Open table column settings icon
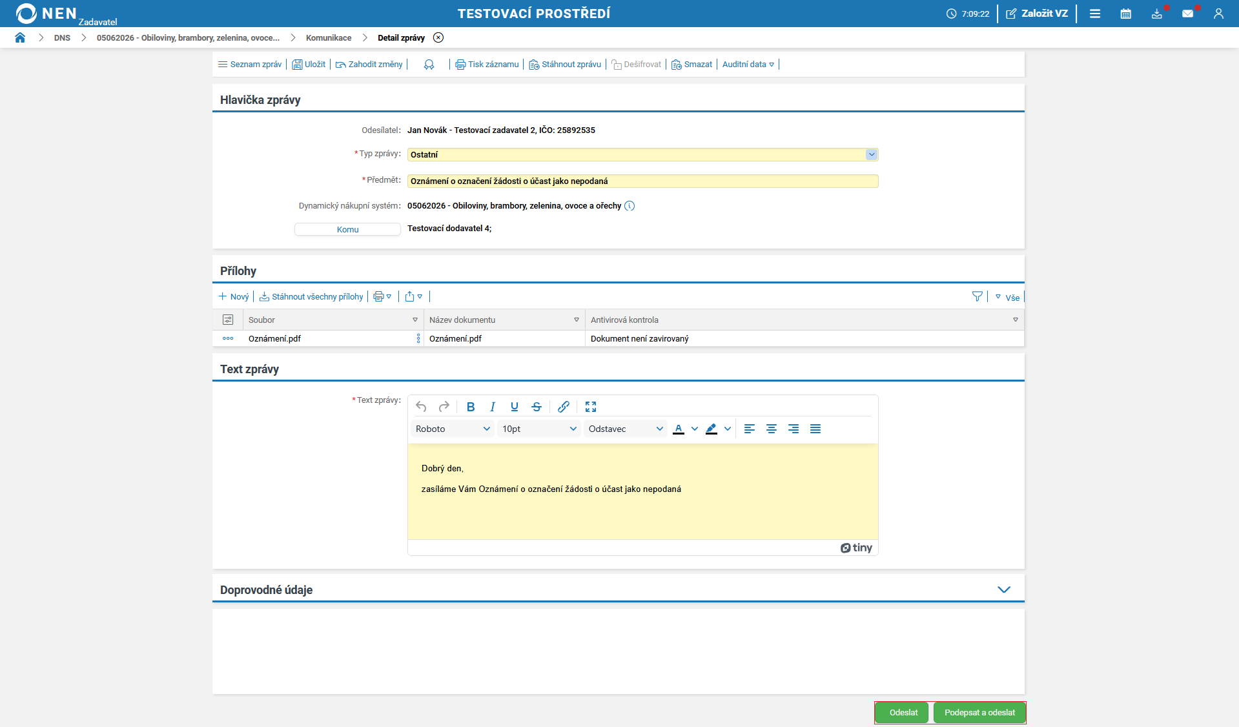1239x727 pixels. point(228,320)
